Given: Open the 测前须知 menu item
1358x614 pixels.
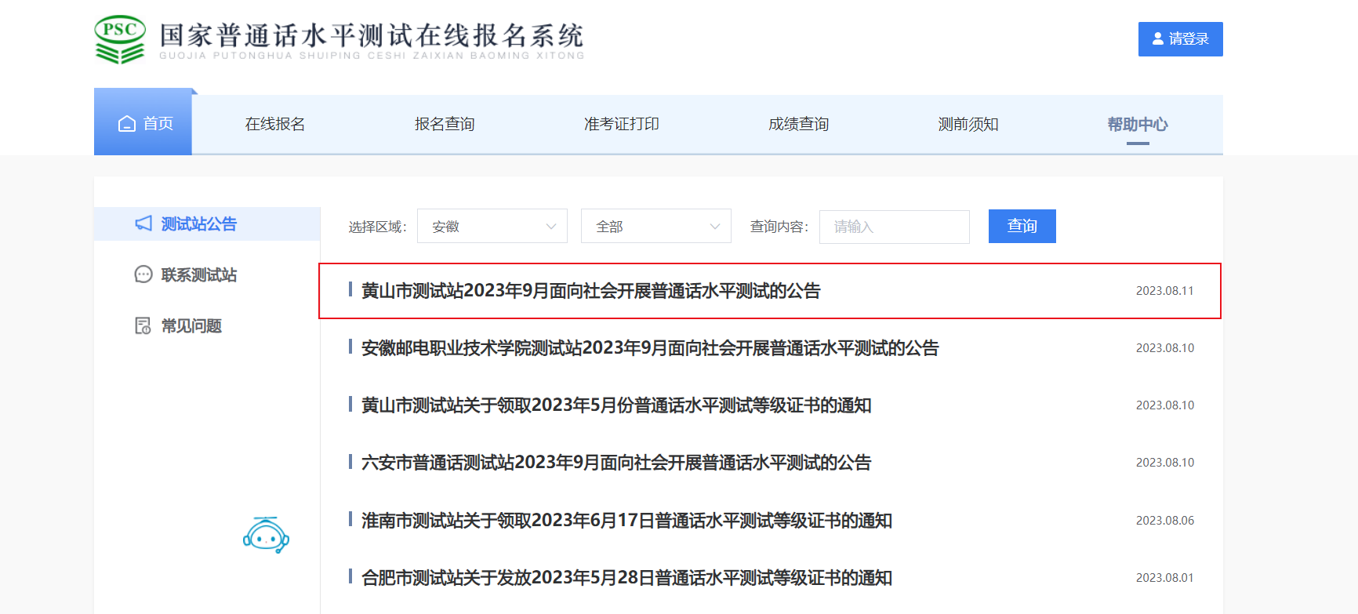Looking at the screenshot, I should pos(968,124).
